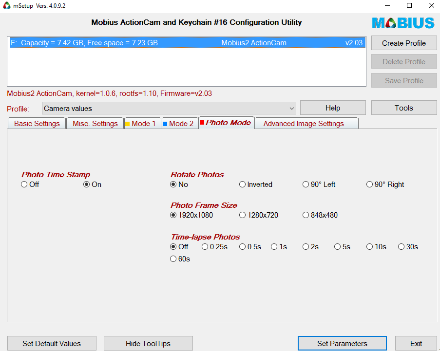Open the Tools button
Viewport: 440px width, 351px height.
(404, 108)
